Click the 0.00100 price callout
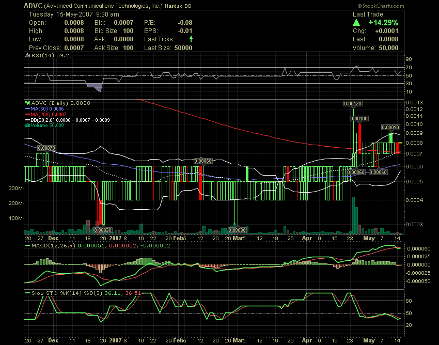This screenshot has width=439, height=345. point(359,119)
